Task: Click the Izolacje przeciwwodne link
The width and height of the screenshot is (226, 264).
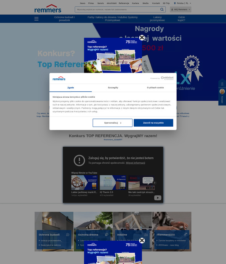Action: [x=51, y=241]
